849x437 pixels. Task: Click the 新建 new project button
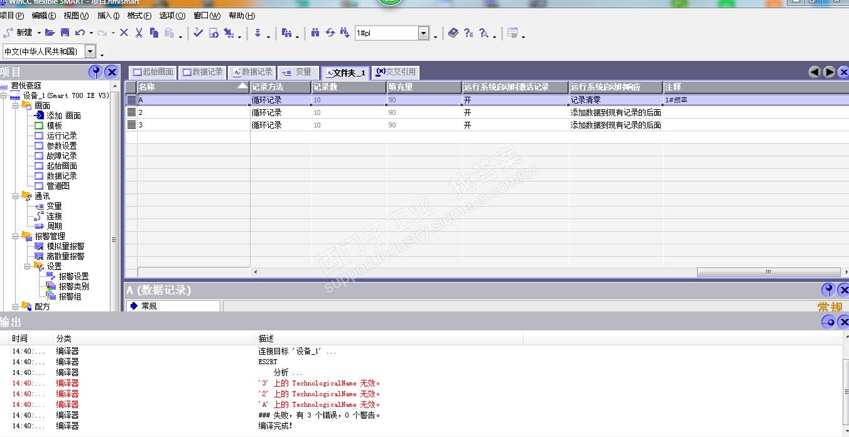pos(18,33)
